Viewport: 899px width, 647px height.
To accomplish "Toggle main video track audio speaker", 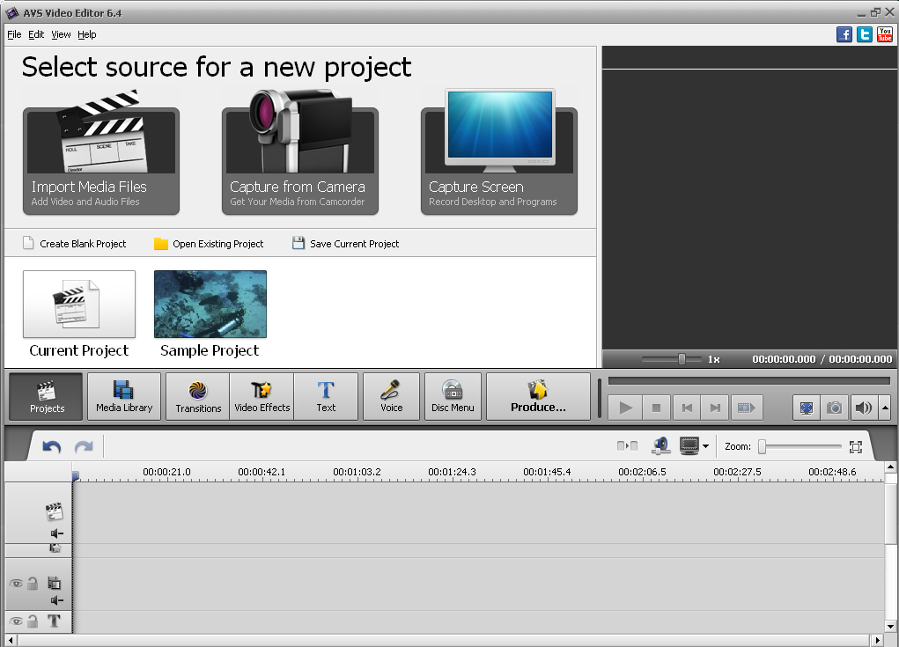I will [x=56, y=533].
